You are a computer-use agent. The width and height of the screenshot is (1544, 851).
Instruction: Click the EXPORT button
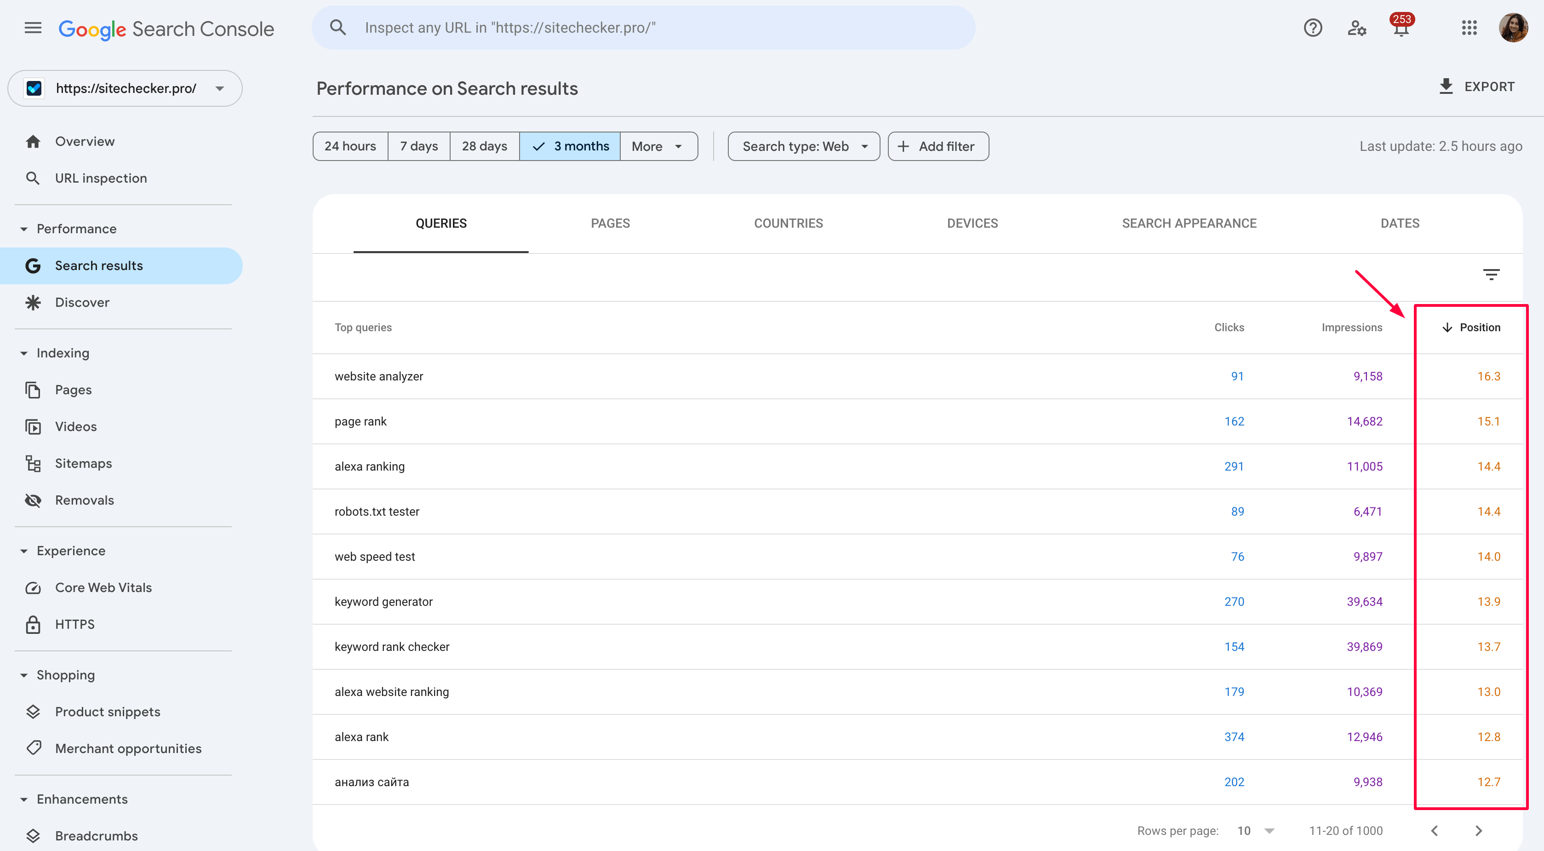pyautogui.click(x=1477, y=86)
